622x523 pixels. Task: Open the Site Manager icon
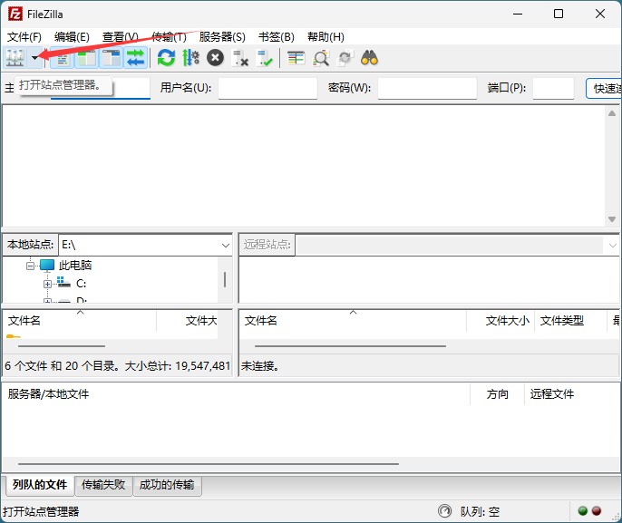coord(15,58)
